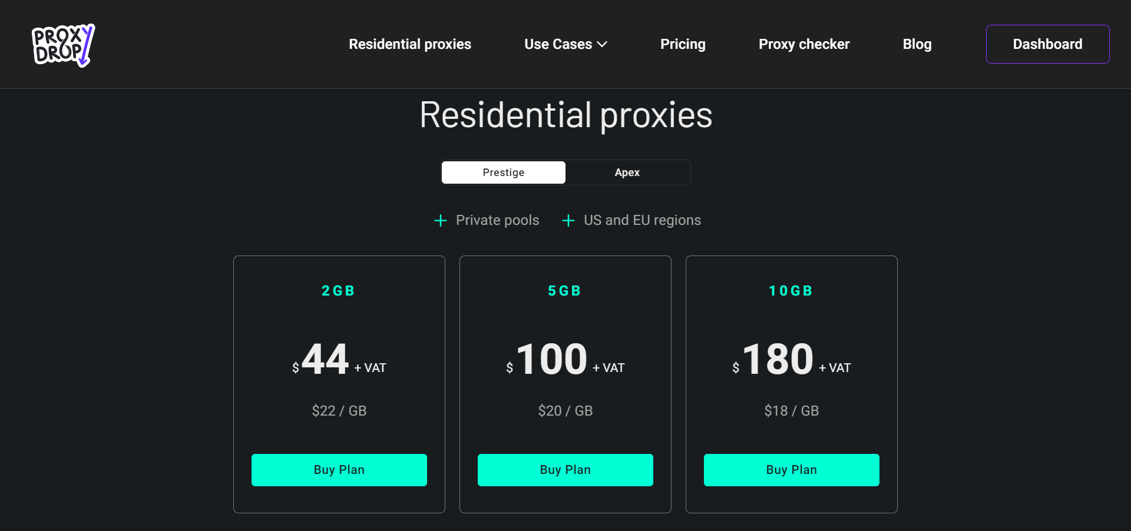The image size is (1131, 531).
Task: Navigate to the Pricing page
Action: (683, 44)
